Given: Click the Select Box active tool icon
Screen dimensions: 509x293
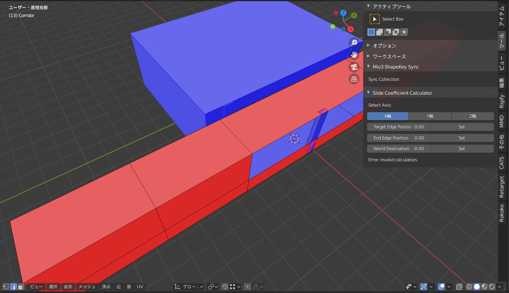Looking at the screenshot, I should coord(375,19).
